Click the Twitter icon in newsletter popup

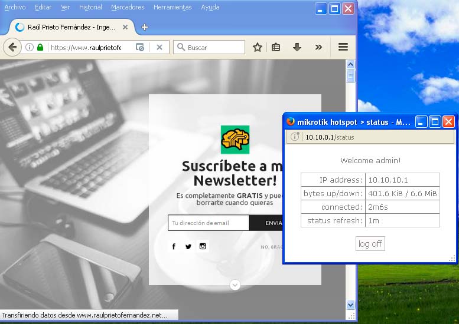pos(188,246)
